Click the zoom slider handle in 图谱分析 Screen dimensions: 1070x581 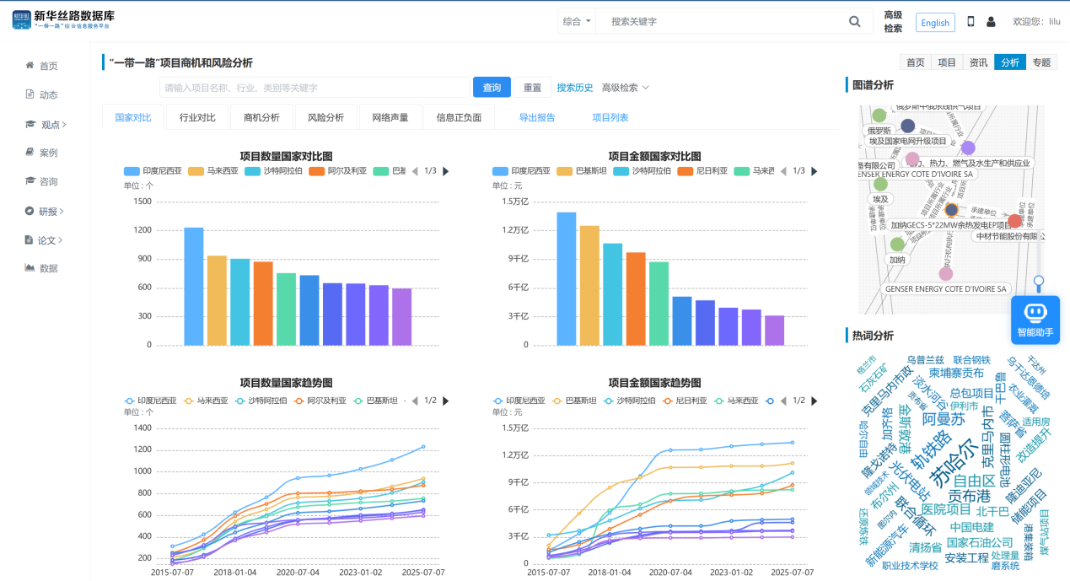1039,280
